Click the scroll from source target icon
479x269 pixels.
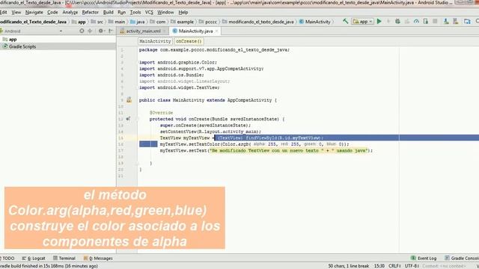point(82,31)
